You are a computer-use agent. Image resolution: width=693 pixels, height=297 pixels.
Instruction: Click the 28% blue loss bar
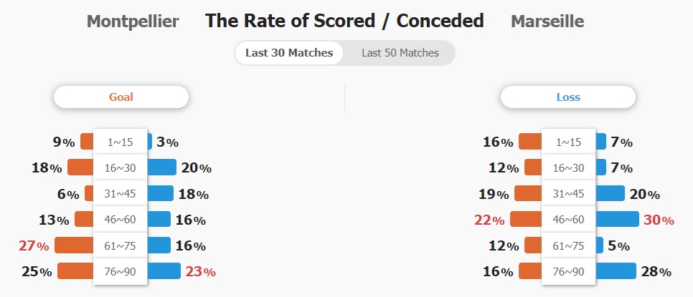tap(616, 271)
